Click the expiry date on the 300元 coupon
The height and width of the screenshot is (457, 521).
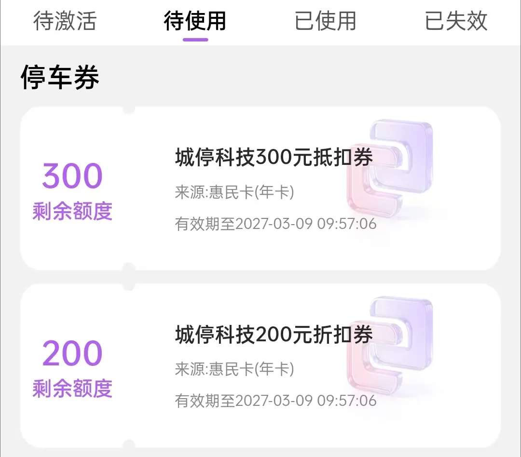point(276,224)
